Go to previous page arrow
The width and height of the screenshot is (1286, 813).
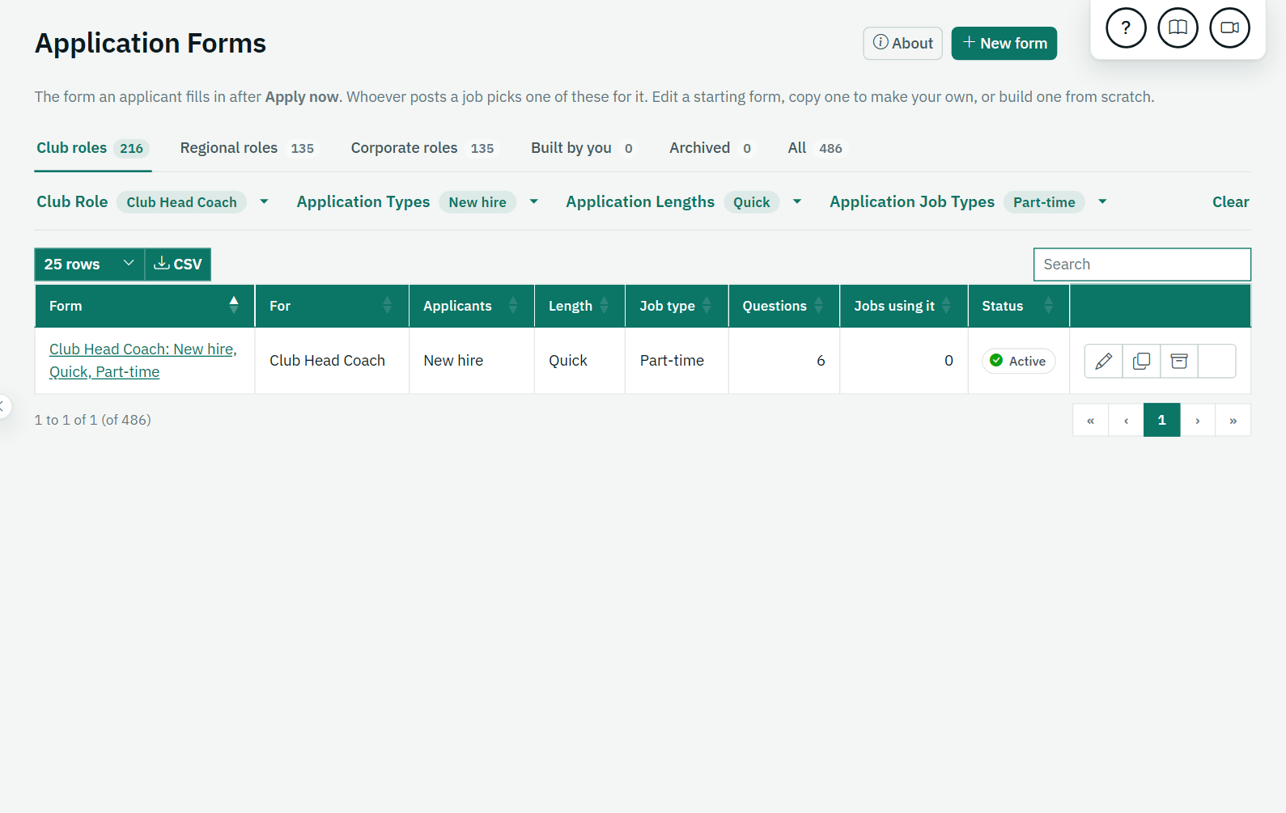[1126, 420]
